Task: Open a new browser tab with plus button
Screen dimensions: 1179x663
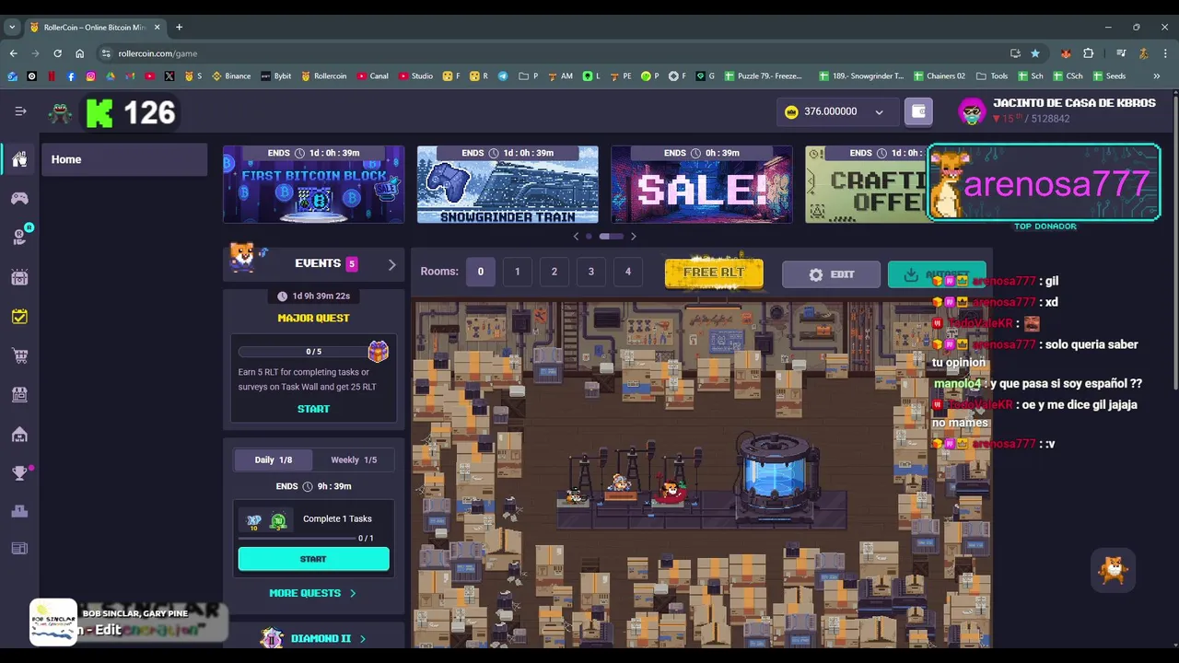Action: click(179, 27)
